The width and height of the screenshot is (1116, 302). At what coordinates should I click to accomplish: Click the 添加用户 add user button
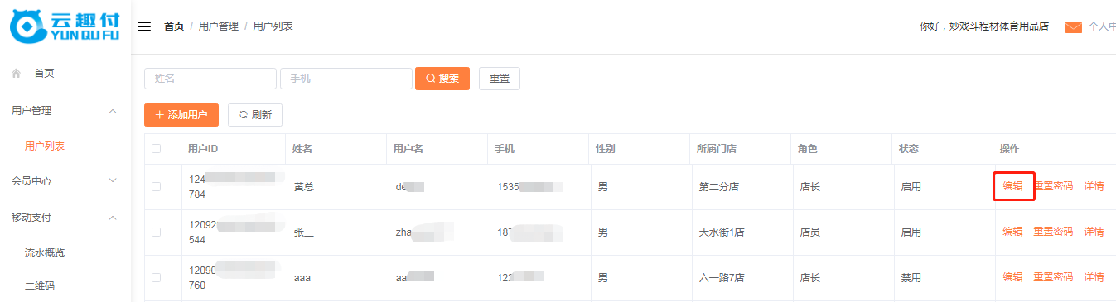pyautogui.click(x=181, y=115)
